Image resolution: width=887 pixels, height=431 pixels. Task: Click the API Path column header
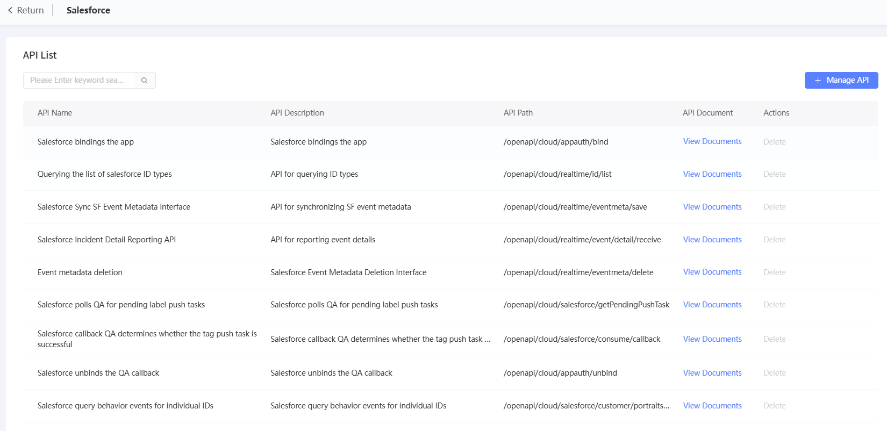coord(518,113)
